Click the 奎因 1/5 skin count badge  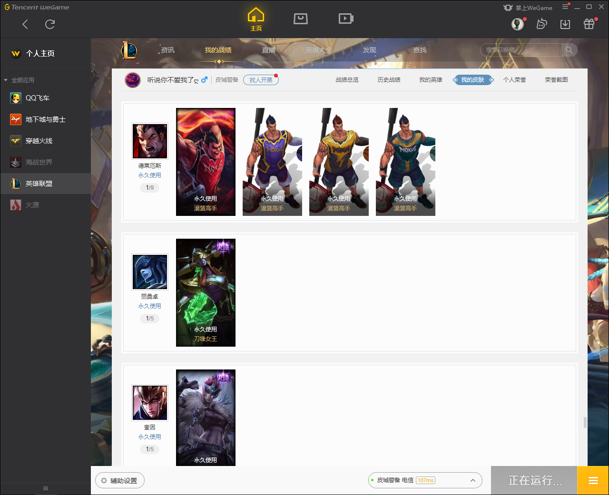click(x=150, y=449)
